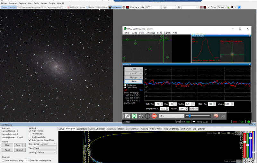Click the crosshair begin guiding icon

(147, 116)
